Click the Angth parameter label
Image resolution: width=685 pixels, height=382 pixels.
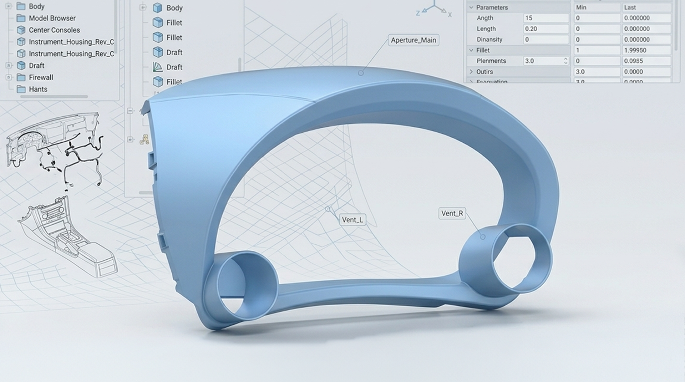[485, 18]
